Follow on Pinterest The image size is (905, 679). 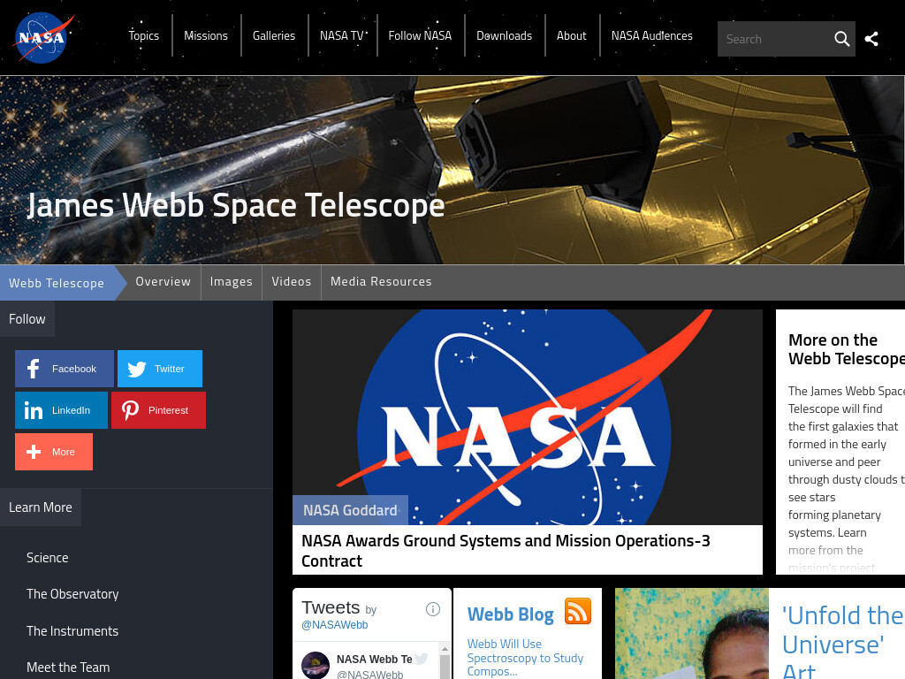pyautogui.click(x=159, y=410)
